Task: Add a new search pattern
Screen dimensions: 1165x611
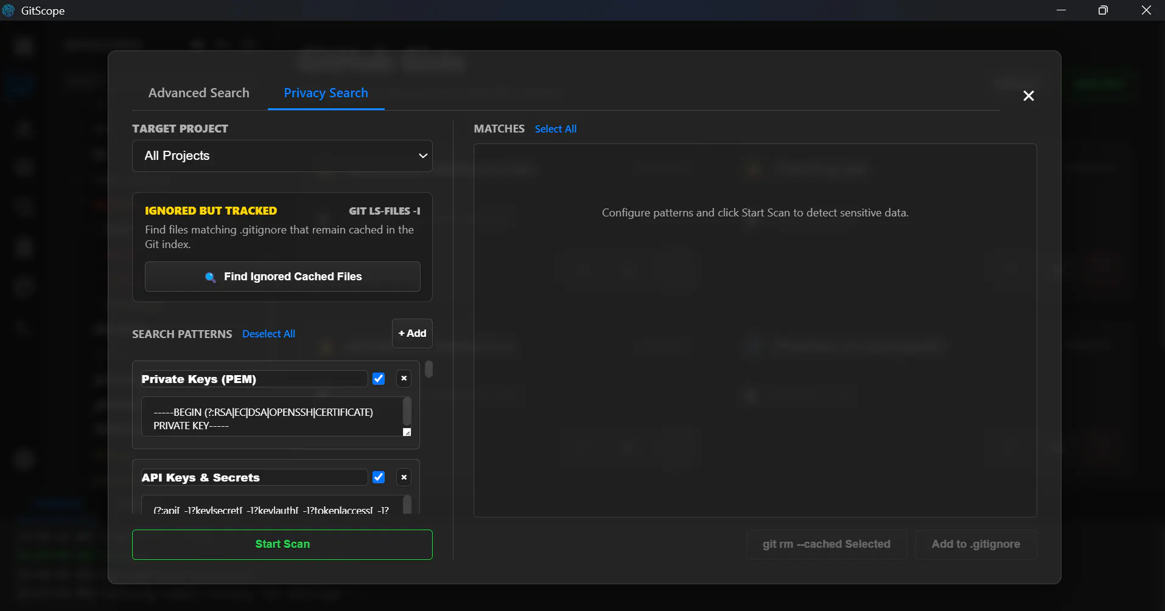Action: coord(412,333)
